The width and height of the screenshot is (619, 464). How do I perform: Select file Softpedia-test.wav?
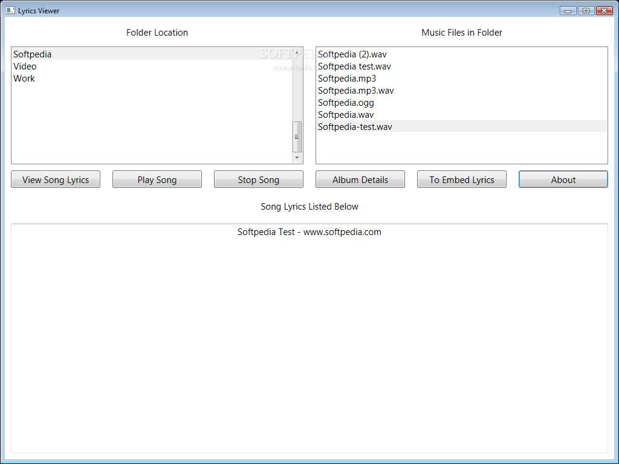[461, 127]
